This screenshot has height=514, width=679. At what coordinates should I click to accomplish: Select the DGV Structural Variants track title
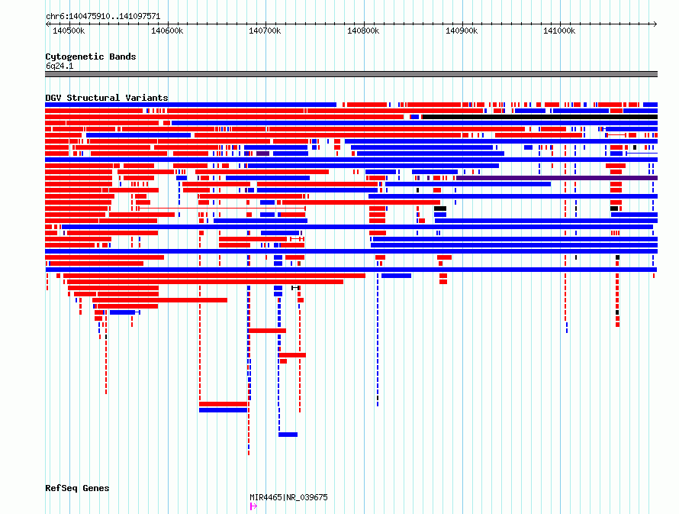[107, 98]
